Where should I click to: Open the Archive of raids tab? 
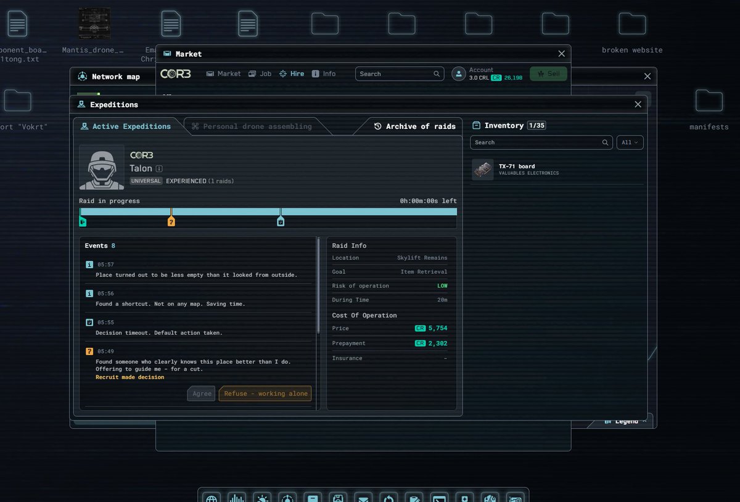414,126
